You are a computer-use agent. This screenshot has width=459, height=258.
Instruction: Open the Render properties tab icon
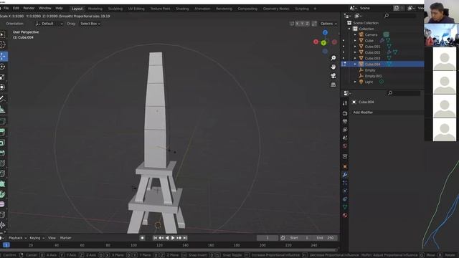pyautogui.click(x=345, y=113)
